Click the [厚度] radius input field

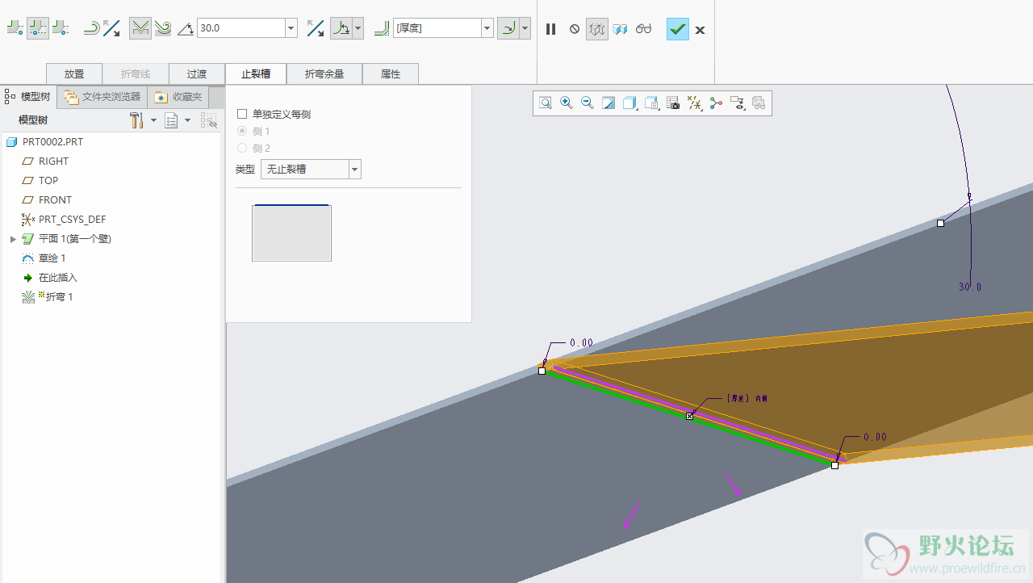pos(437,28)
